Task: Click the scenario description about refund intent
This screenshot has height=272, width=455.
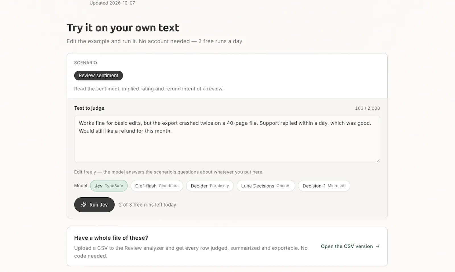Action: click(x=149, y=89)
